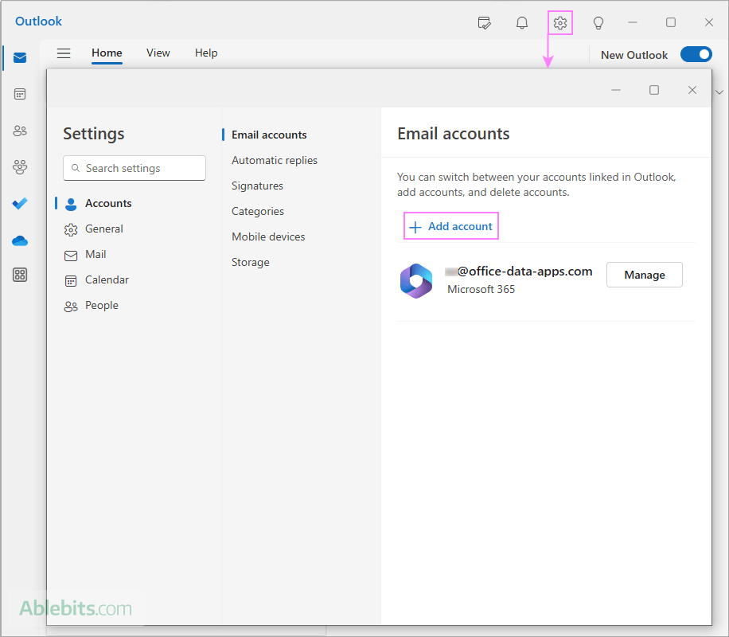Viewport: 729px width, 637px height.
Task: Open the My Day icon in title bar
Action: 484,22
